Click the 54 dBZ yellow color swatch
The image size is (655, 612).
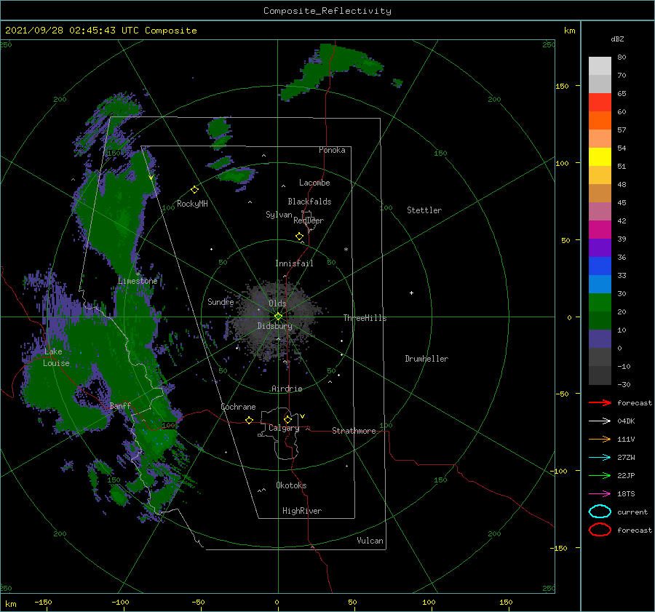pos(600,157)
